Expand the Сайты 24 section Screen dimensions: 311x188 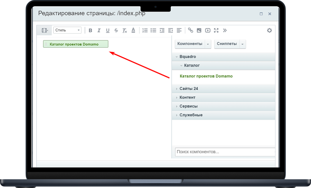pyautogui.click(x=189, y=89)
